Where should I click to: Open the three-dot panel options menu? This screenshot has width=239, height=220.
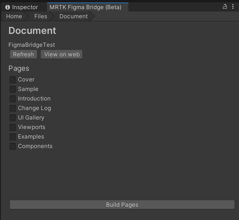(233, 6)
